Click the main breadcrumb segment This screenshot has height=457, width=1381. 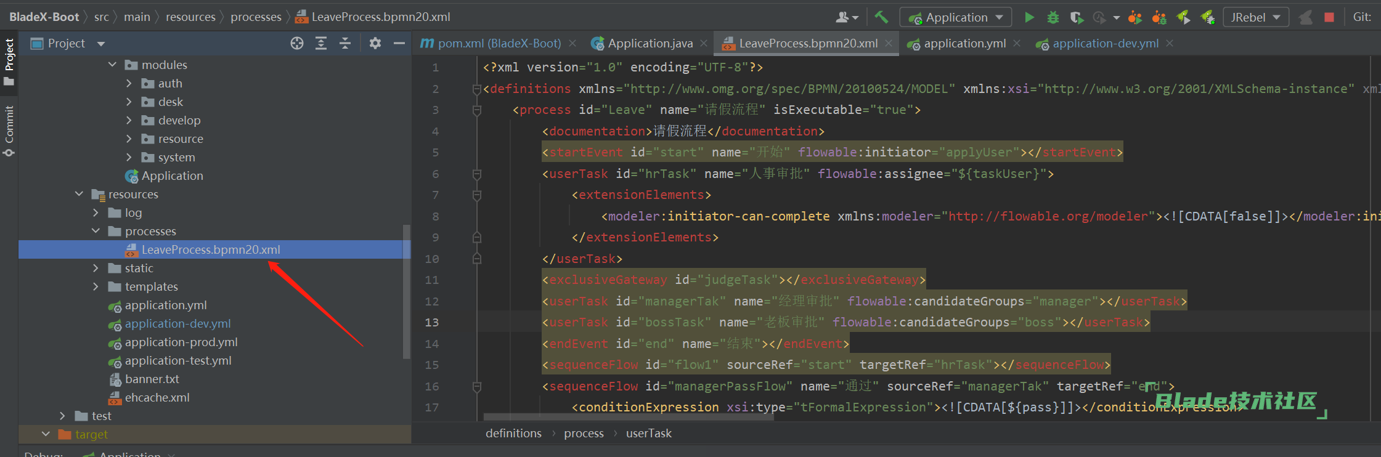137,17
